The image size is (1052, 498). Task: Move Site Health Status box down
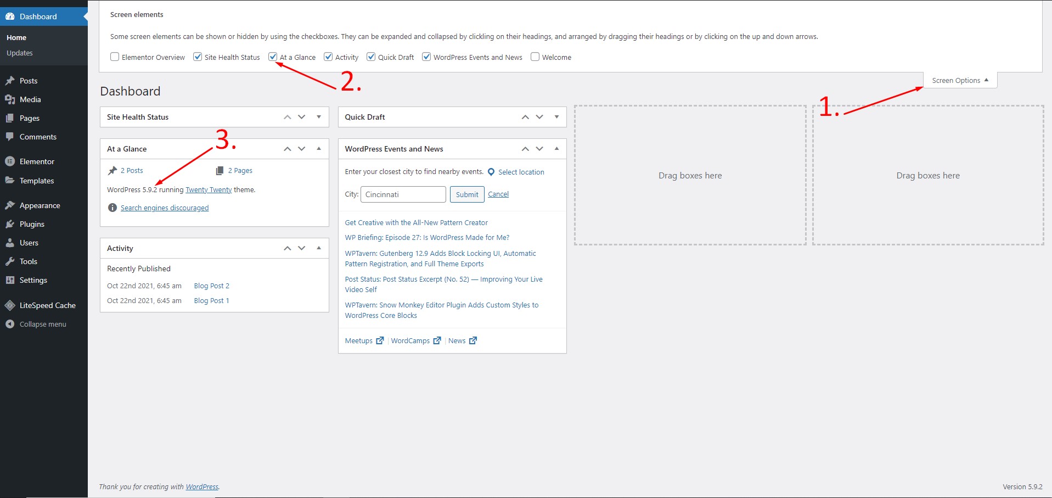pyautogui.click(x=302, y=117)
